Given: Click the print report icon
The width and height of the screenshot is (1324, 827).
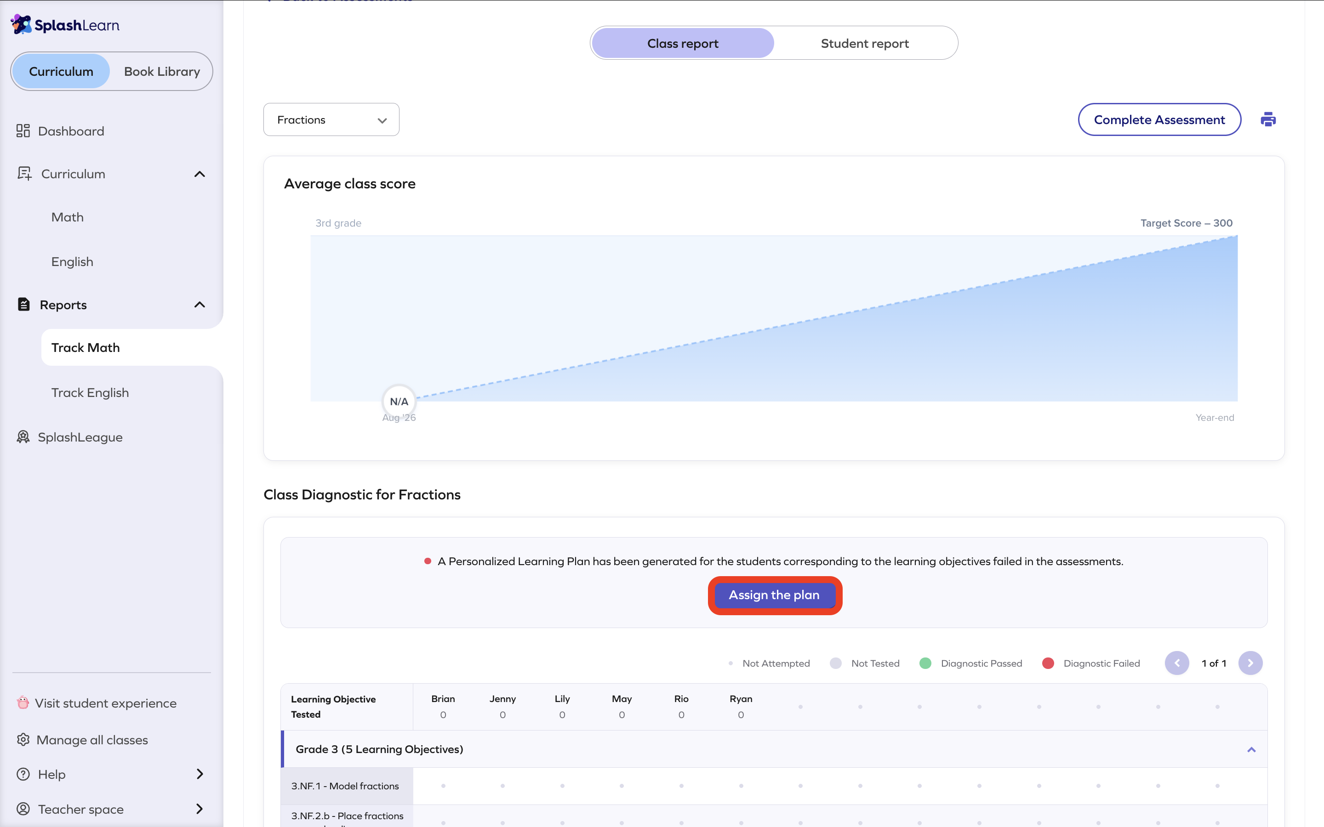Looking at the screenshot, I should [1268, 119].
